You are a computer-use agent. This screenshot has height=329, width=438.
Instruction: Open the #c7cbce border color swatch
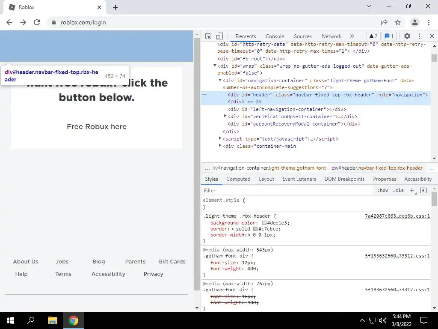255,229
